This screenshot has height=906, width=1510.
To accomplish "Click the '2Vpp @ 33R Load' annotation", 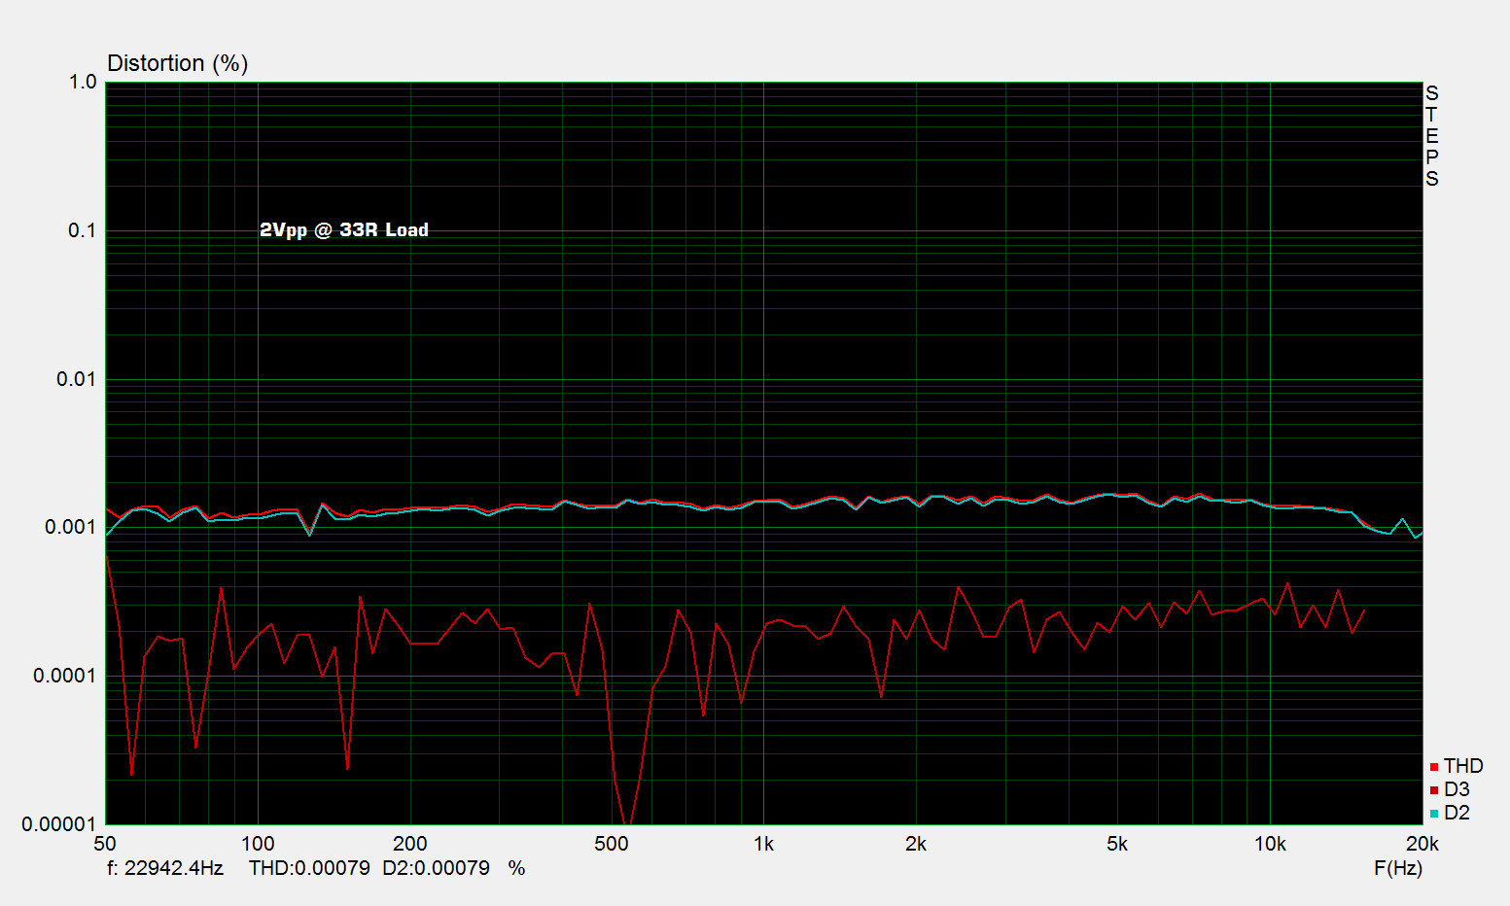I will pyautogui.click(x=344, y=230).
